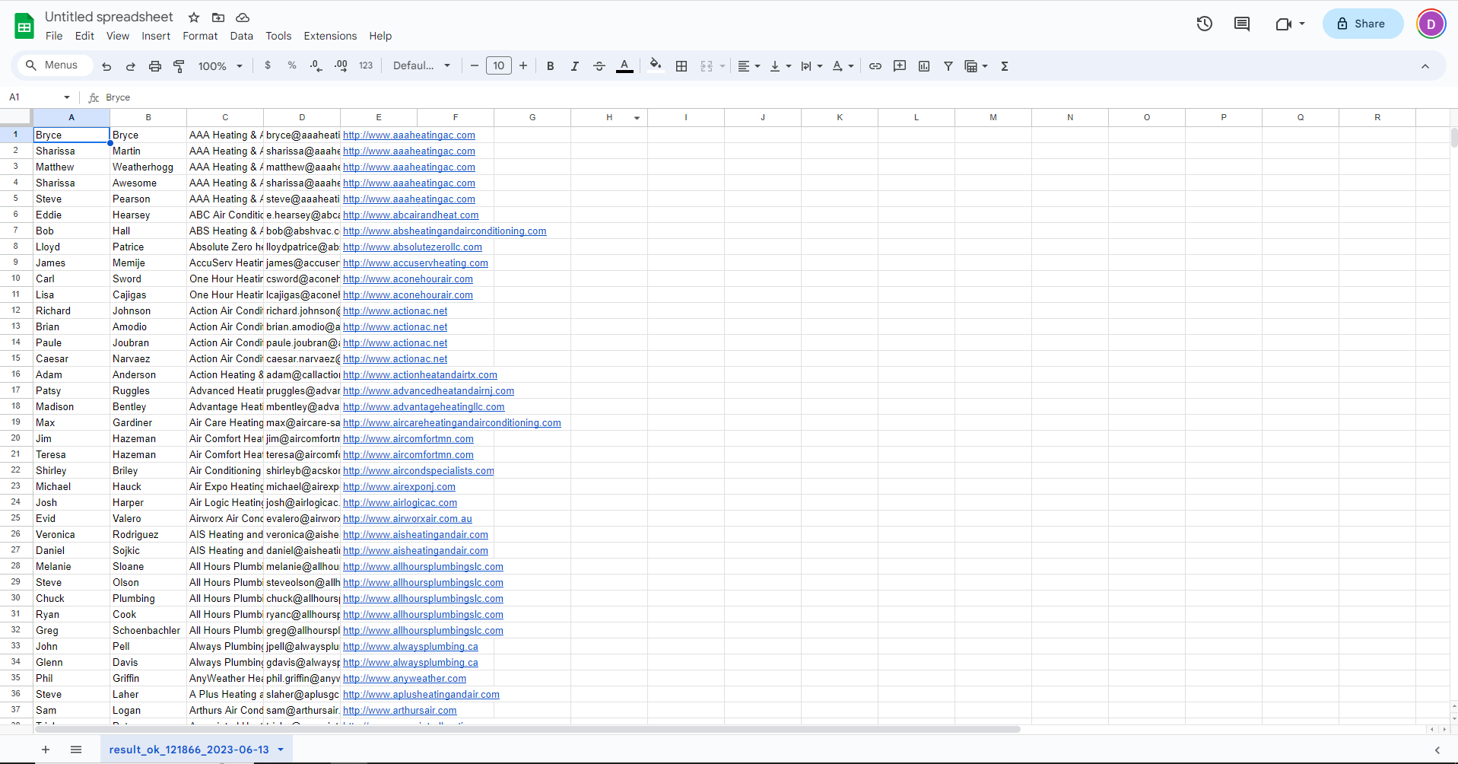Open the abcairandheat.com link
Image resolution: width=1458 pixels, height=764 pixels.
click(411, 215)
